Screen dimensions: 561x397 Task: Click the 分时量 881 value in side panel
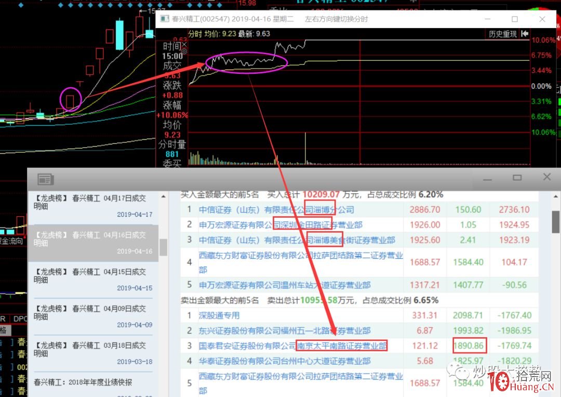(x=172, y=154)
